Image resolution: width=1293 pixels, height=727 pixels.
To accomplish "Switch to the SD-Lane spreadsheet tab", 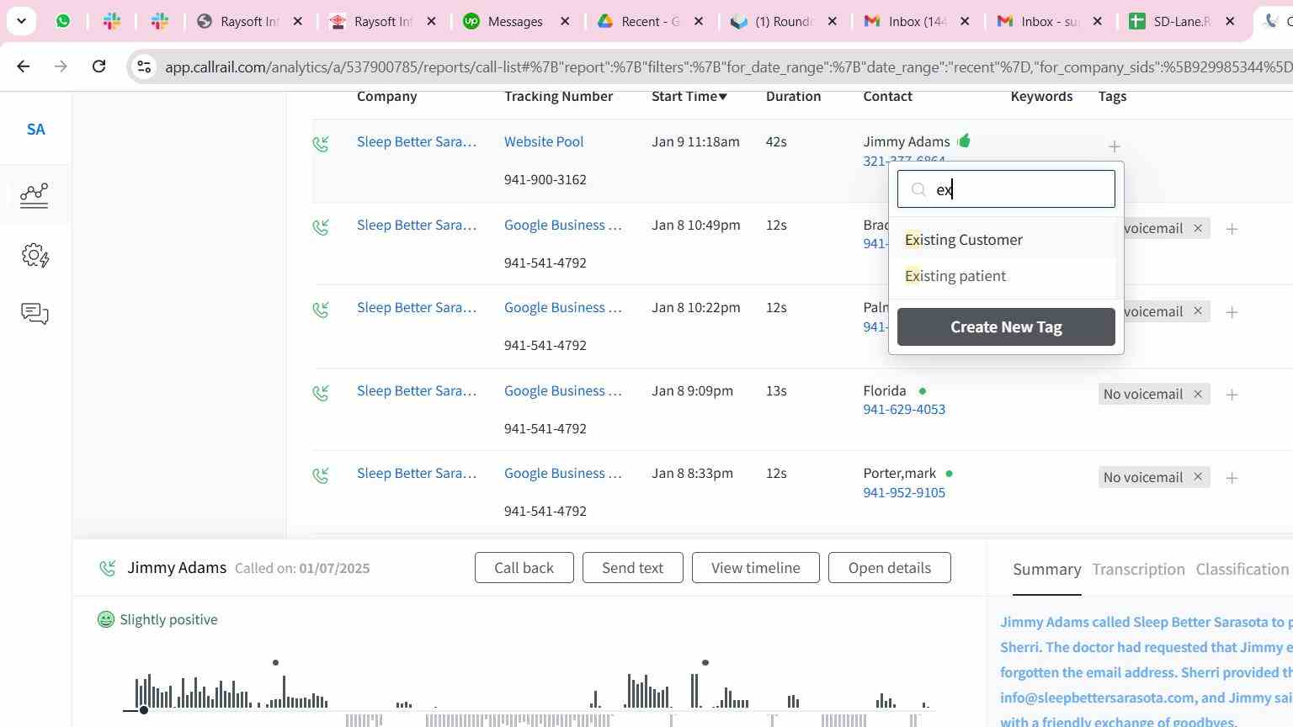I will pos(1180,21).
